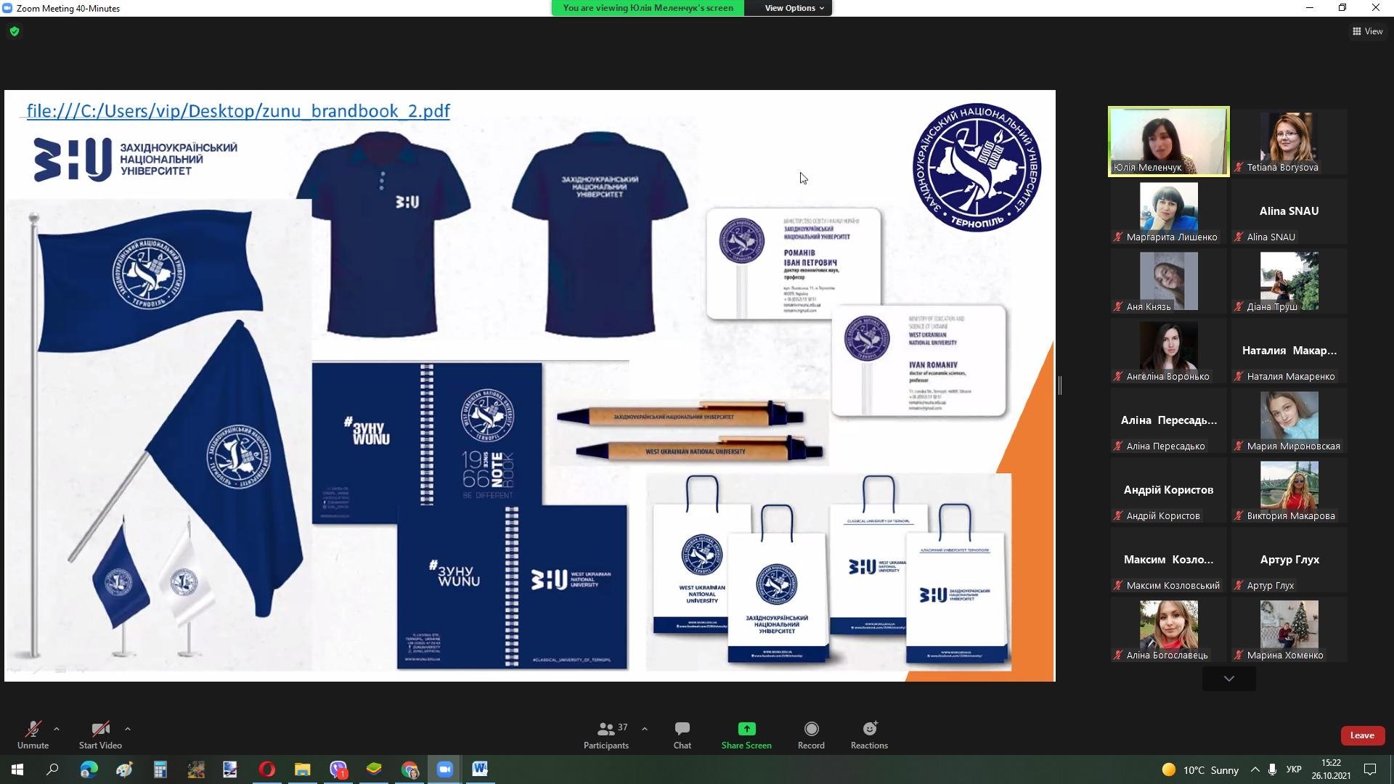Open Opera browser from the taskbar
This screenshot has height=784, width=1394.
266,769
